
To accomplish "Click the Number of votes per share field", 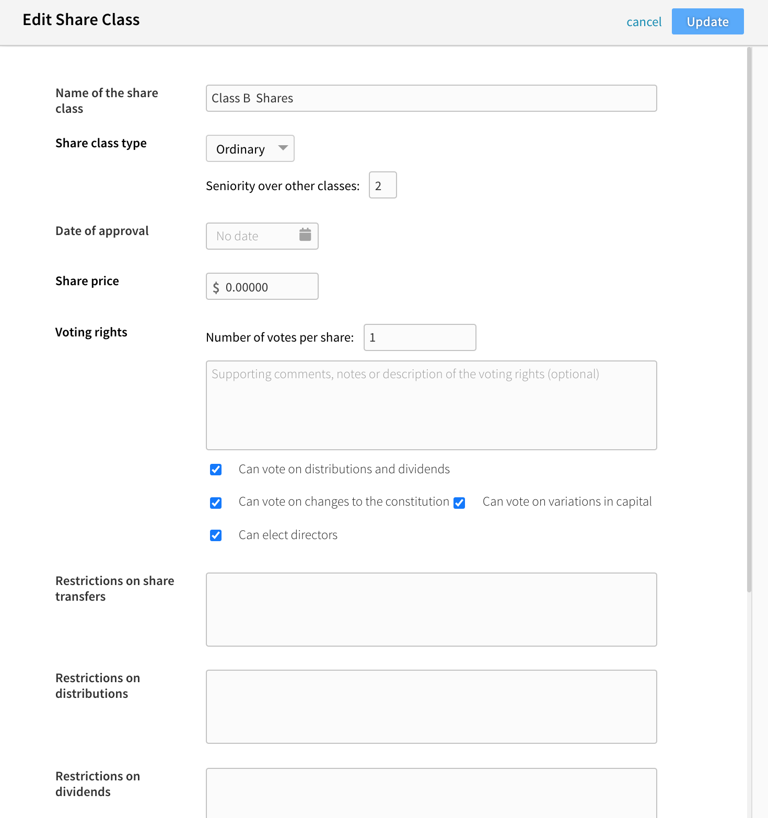I will point(420,337).
